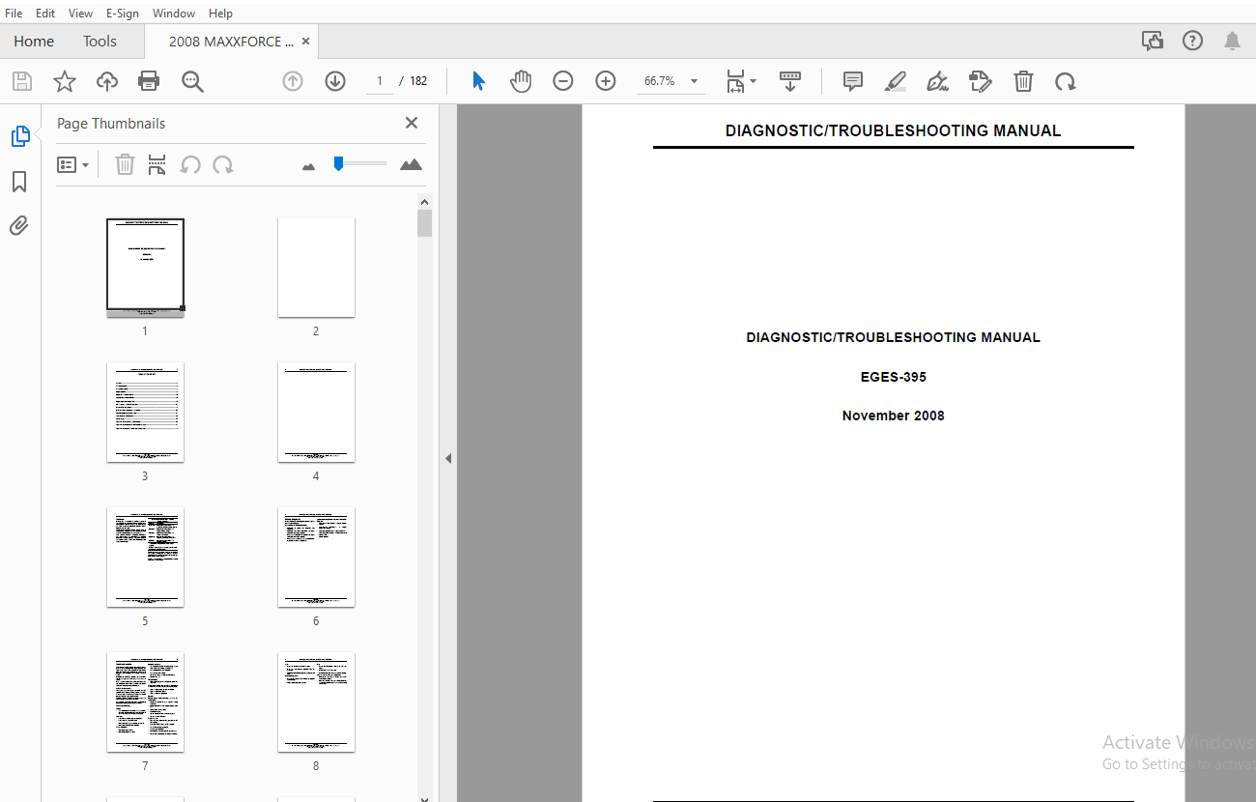Screen dimensions: 1256x802
Task: Open the View menu
Action: pos(80,13)
